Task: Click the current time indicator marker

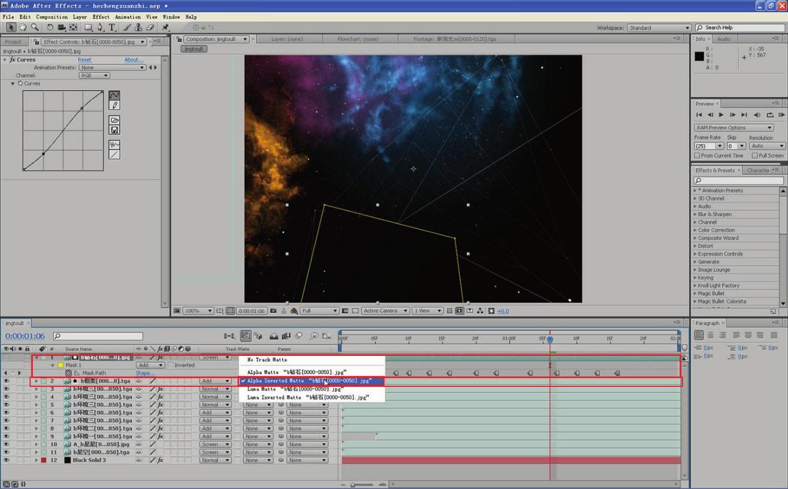Action: point(550,339)
